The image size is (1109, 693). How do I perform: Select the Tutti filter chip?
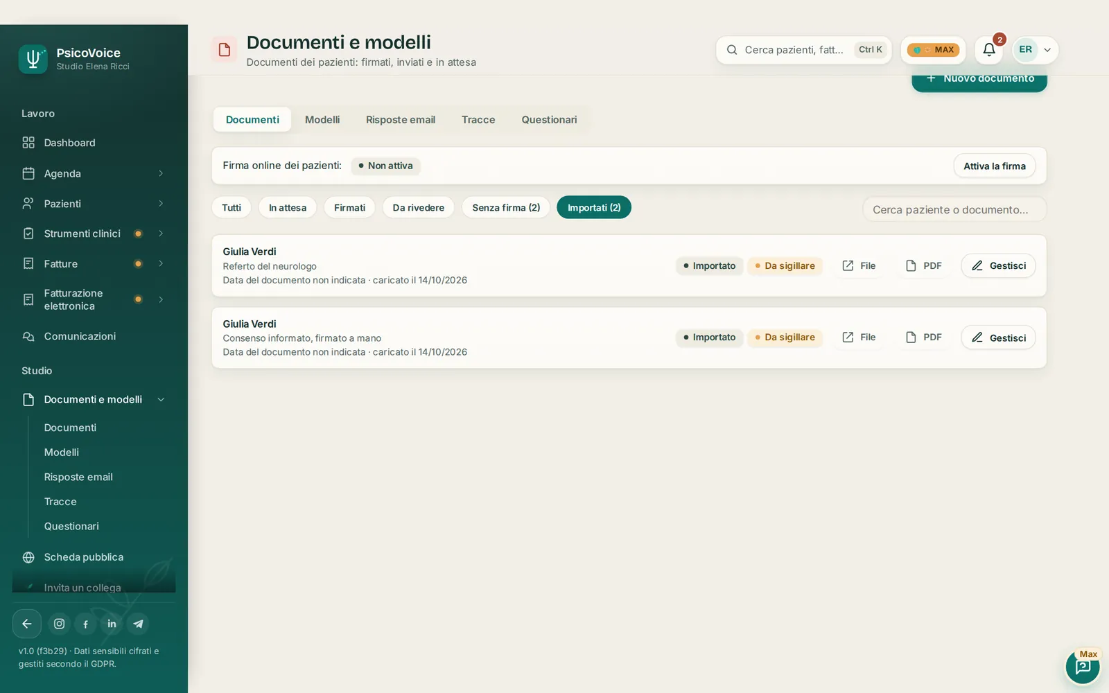click(232, 208)
